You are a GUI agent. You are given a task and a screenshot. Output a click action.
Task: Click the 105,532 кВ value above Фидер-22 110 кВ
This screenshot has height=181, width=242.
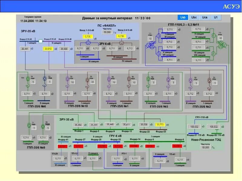click(x=214, y=127)
